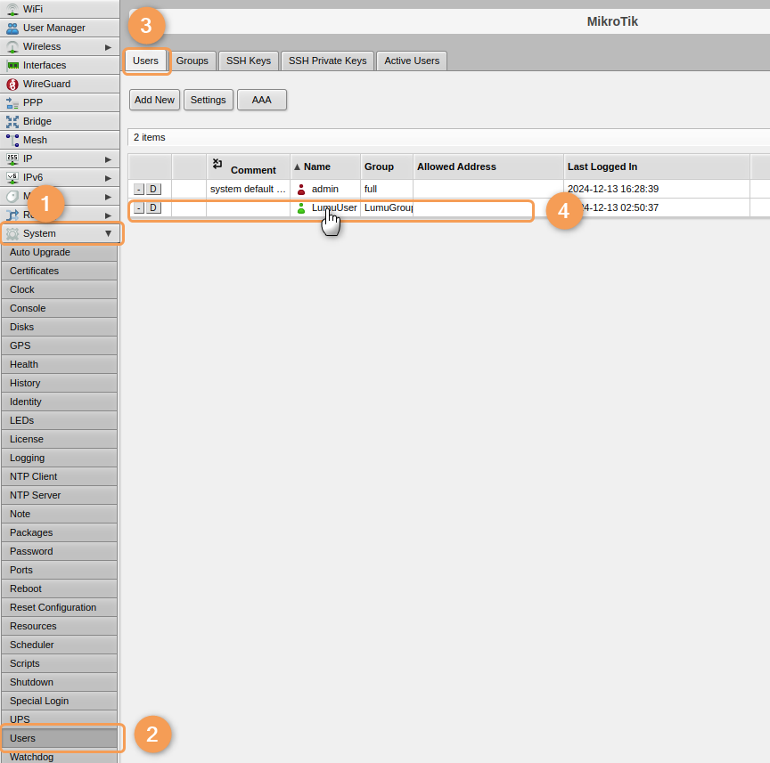The width and height of the screenshot is (770, 763).
Task: Collapse the System menu arrow
Action: [108, 233]
